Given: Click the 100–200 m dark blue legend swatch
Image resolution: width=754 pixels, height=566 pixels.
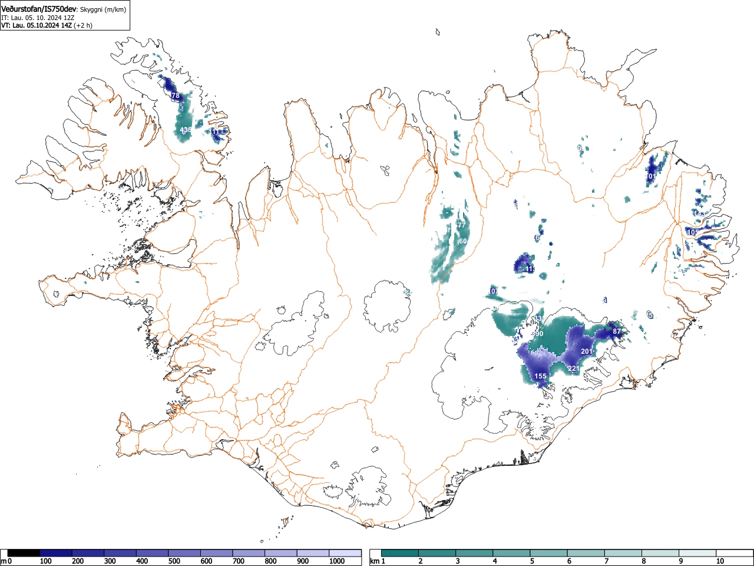Looking at the screenshot, I should pos(56,553).
